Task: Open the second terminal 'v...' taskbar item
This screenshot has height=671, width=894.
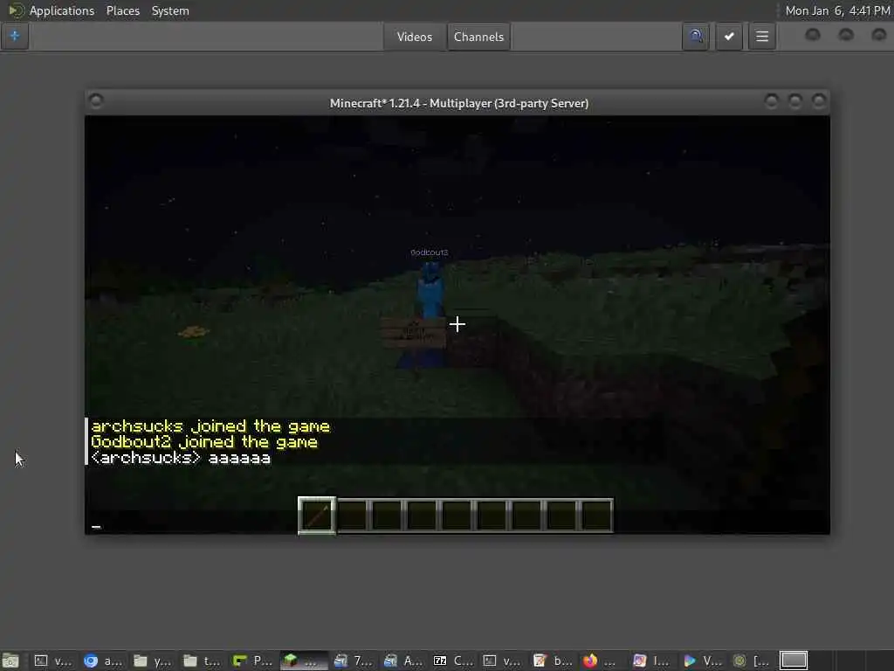Action: (x=502, y=661)
